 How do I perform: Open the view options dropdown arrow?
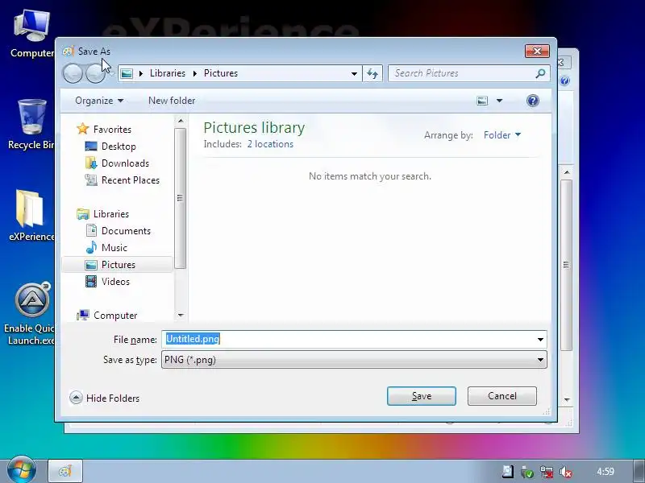[499, 101]
